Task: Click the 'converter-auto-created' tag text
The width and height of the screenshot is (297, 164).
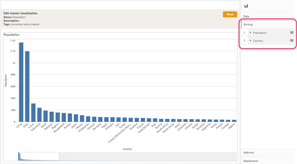Action: coord(25,24)
